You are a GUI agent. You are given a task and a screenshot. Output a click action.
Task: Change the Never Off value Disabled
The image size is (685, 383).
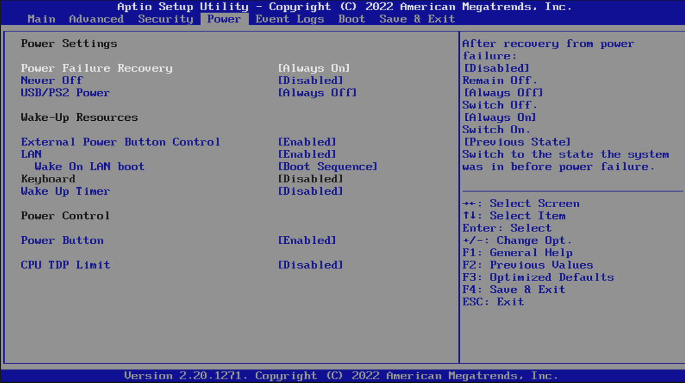[x=310, y=80]
